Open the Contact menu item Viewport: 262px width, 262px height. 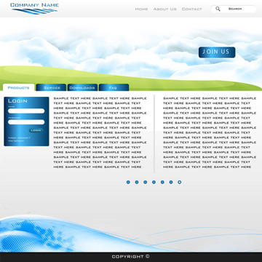[192, 9]
